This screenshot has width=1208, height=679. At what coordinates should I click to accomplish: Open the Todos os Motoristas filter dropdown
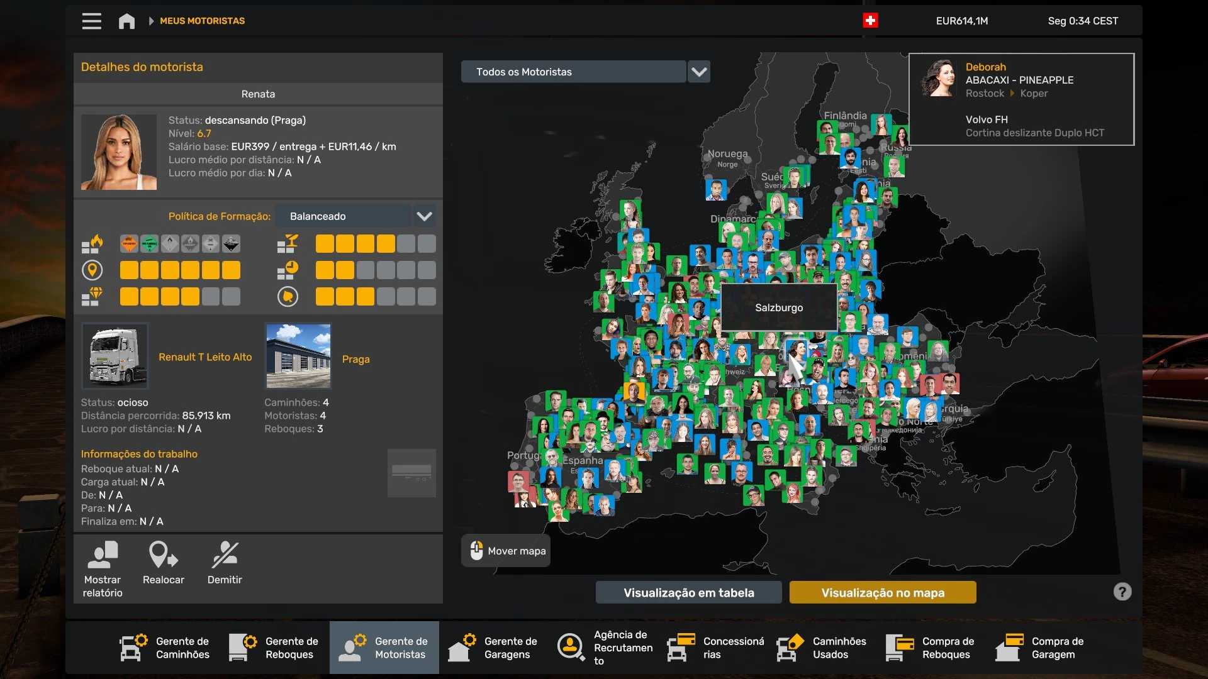[x=699, y=72]
